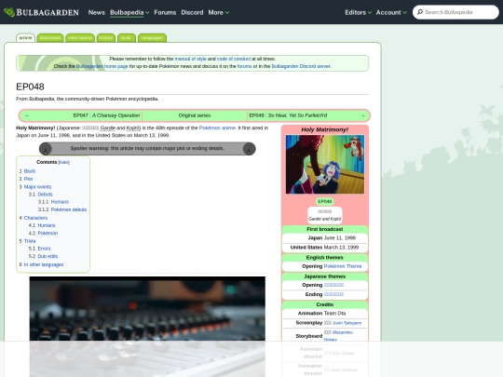Screen dimensions: 503x377
Task: Jump to 4.2 Pokémon in contents
Action: 48,233
